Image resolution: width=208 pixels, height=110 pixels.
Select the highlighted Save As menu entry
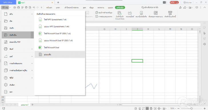coord(18,35)
